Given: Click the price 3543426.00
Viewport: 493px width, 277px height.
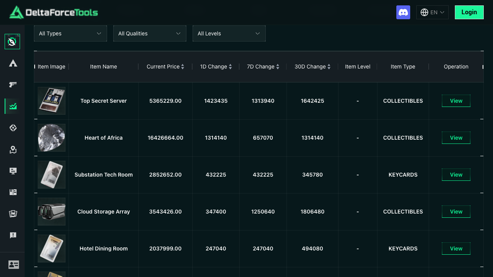Looking at the screenshot, I should [x=165, y=212].
